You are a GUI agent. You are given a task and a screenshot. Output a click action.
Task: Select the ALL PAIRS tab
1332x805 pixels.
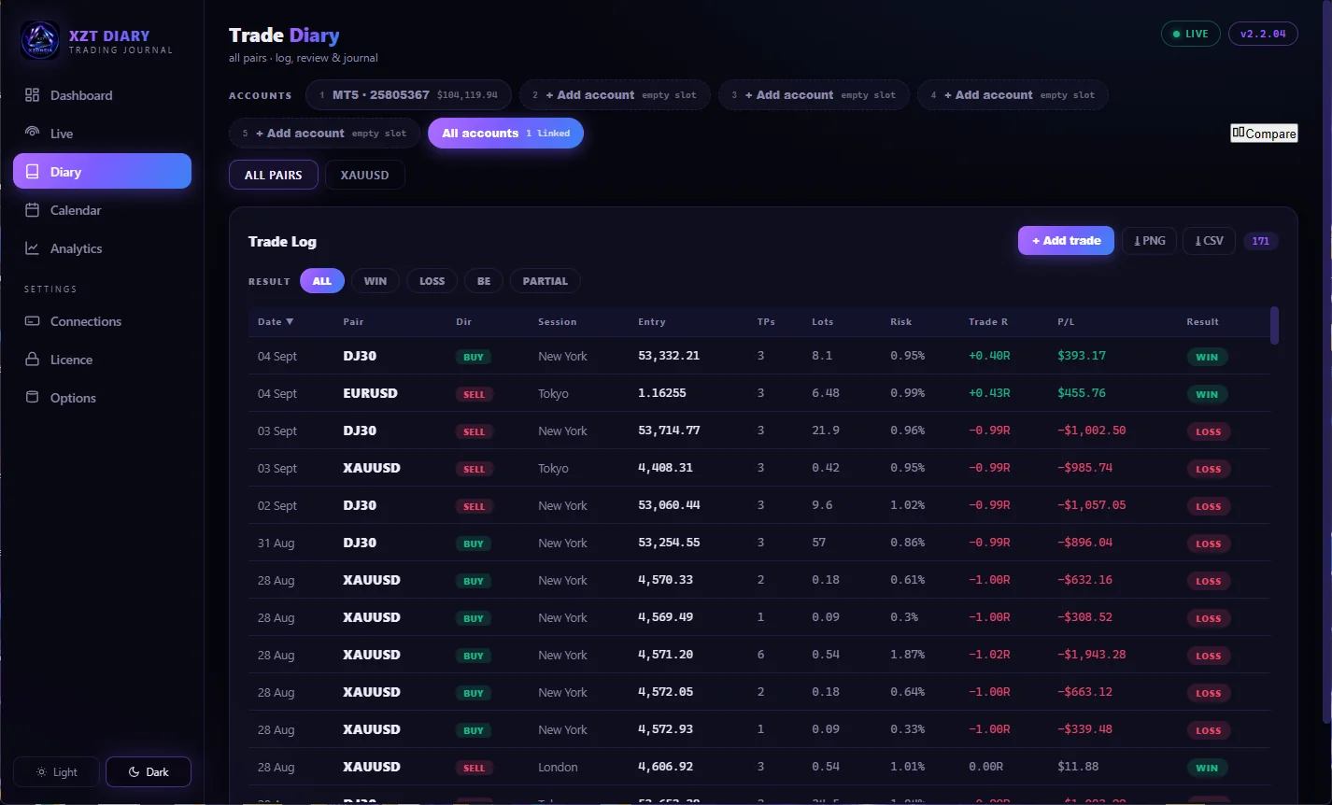pos(274,175)
